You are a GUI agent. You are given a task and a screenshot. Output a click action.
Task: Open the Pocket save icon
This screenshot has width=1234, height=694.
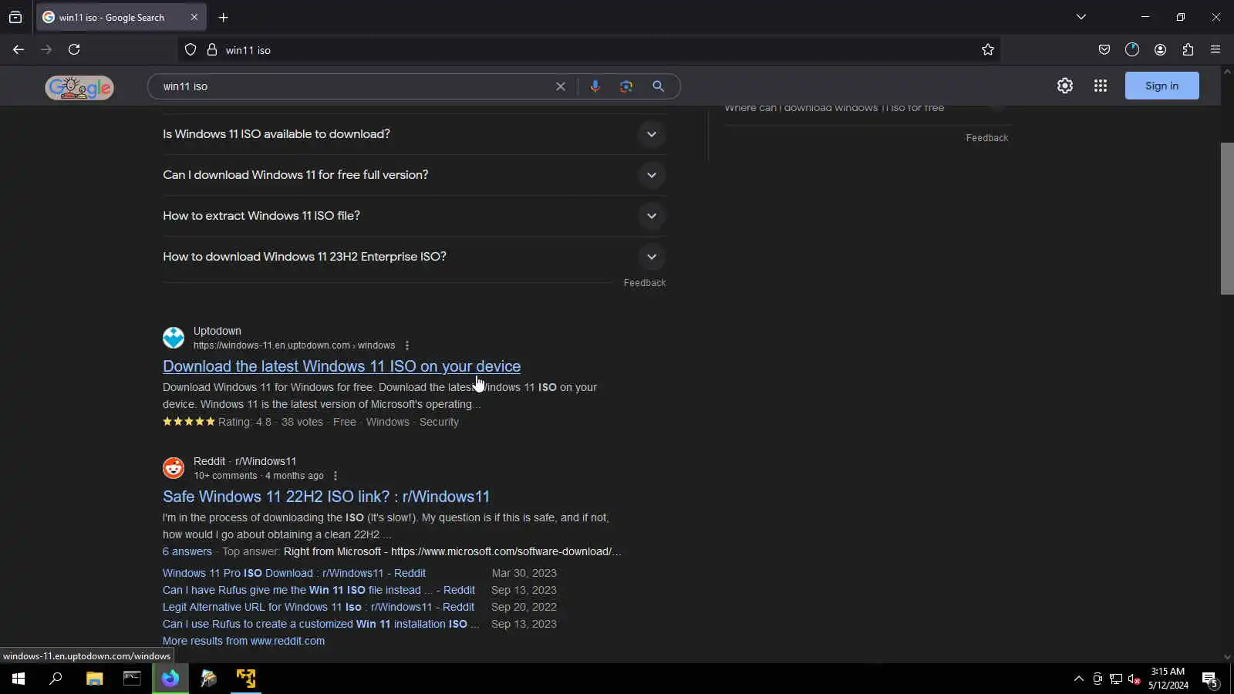1104,49
